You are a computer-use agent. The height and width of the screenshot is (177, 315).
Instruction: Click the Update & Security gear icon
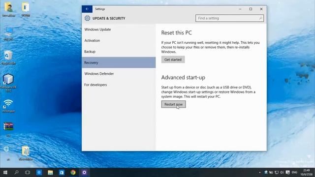tap(87, 18)
